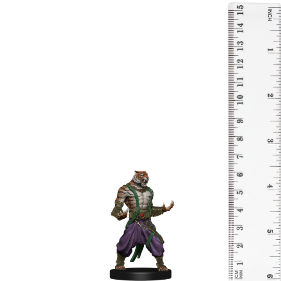The width and height of the screenshot is (281, 281).
Task: Click the red gem on the figure's belt
Action: click(142, 215)
